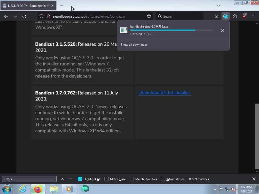This screenshot has height=194, width=259.
Task: Click the search magnifier icon
Action: point(160,16)
